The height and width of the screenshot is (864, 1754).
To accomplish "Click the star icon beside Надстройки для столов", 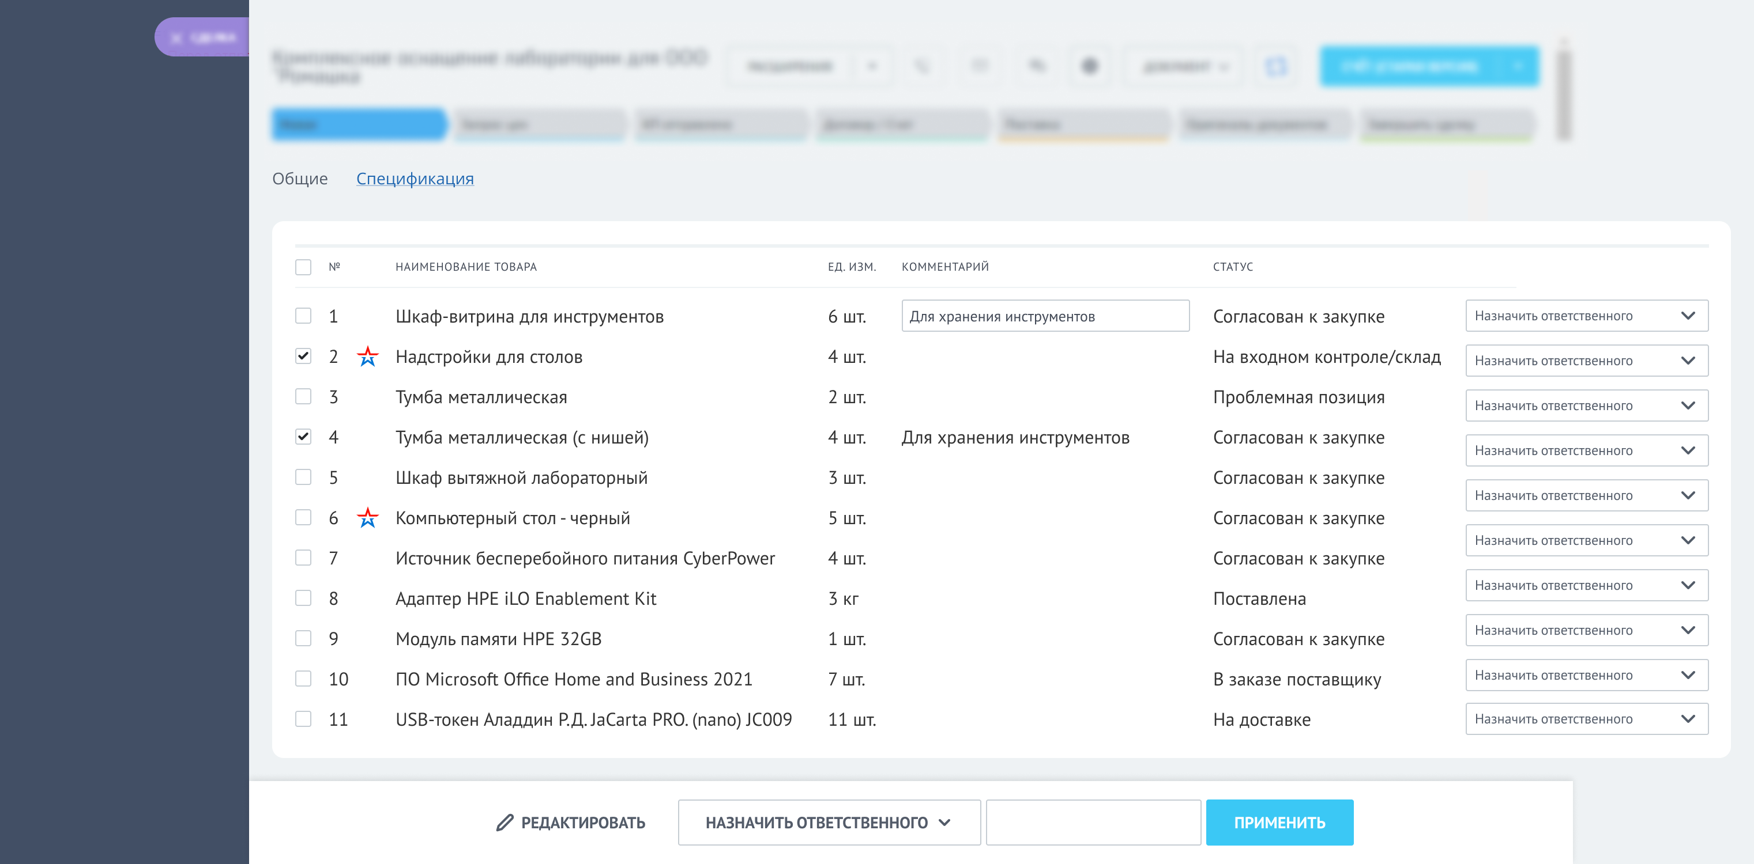I will (x=368, y=356).
